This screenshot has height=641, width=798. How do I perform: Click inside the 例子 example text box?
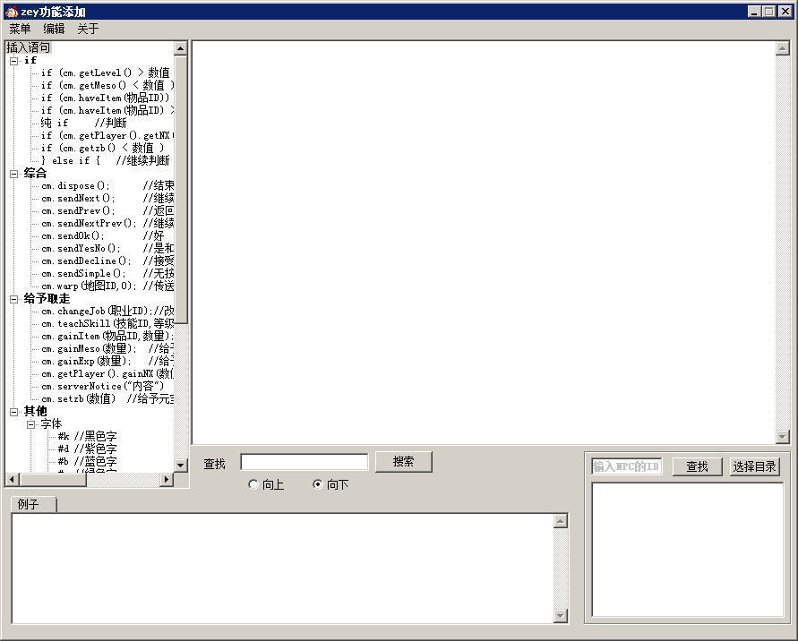(283, 568)
